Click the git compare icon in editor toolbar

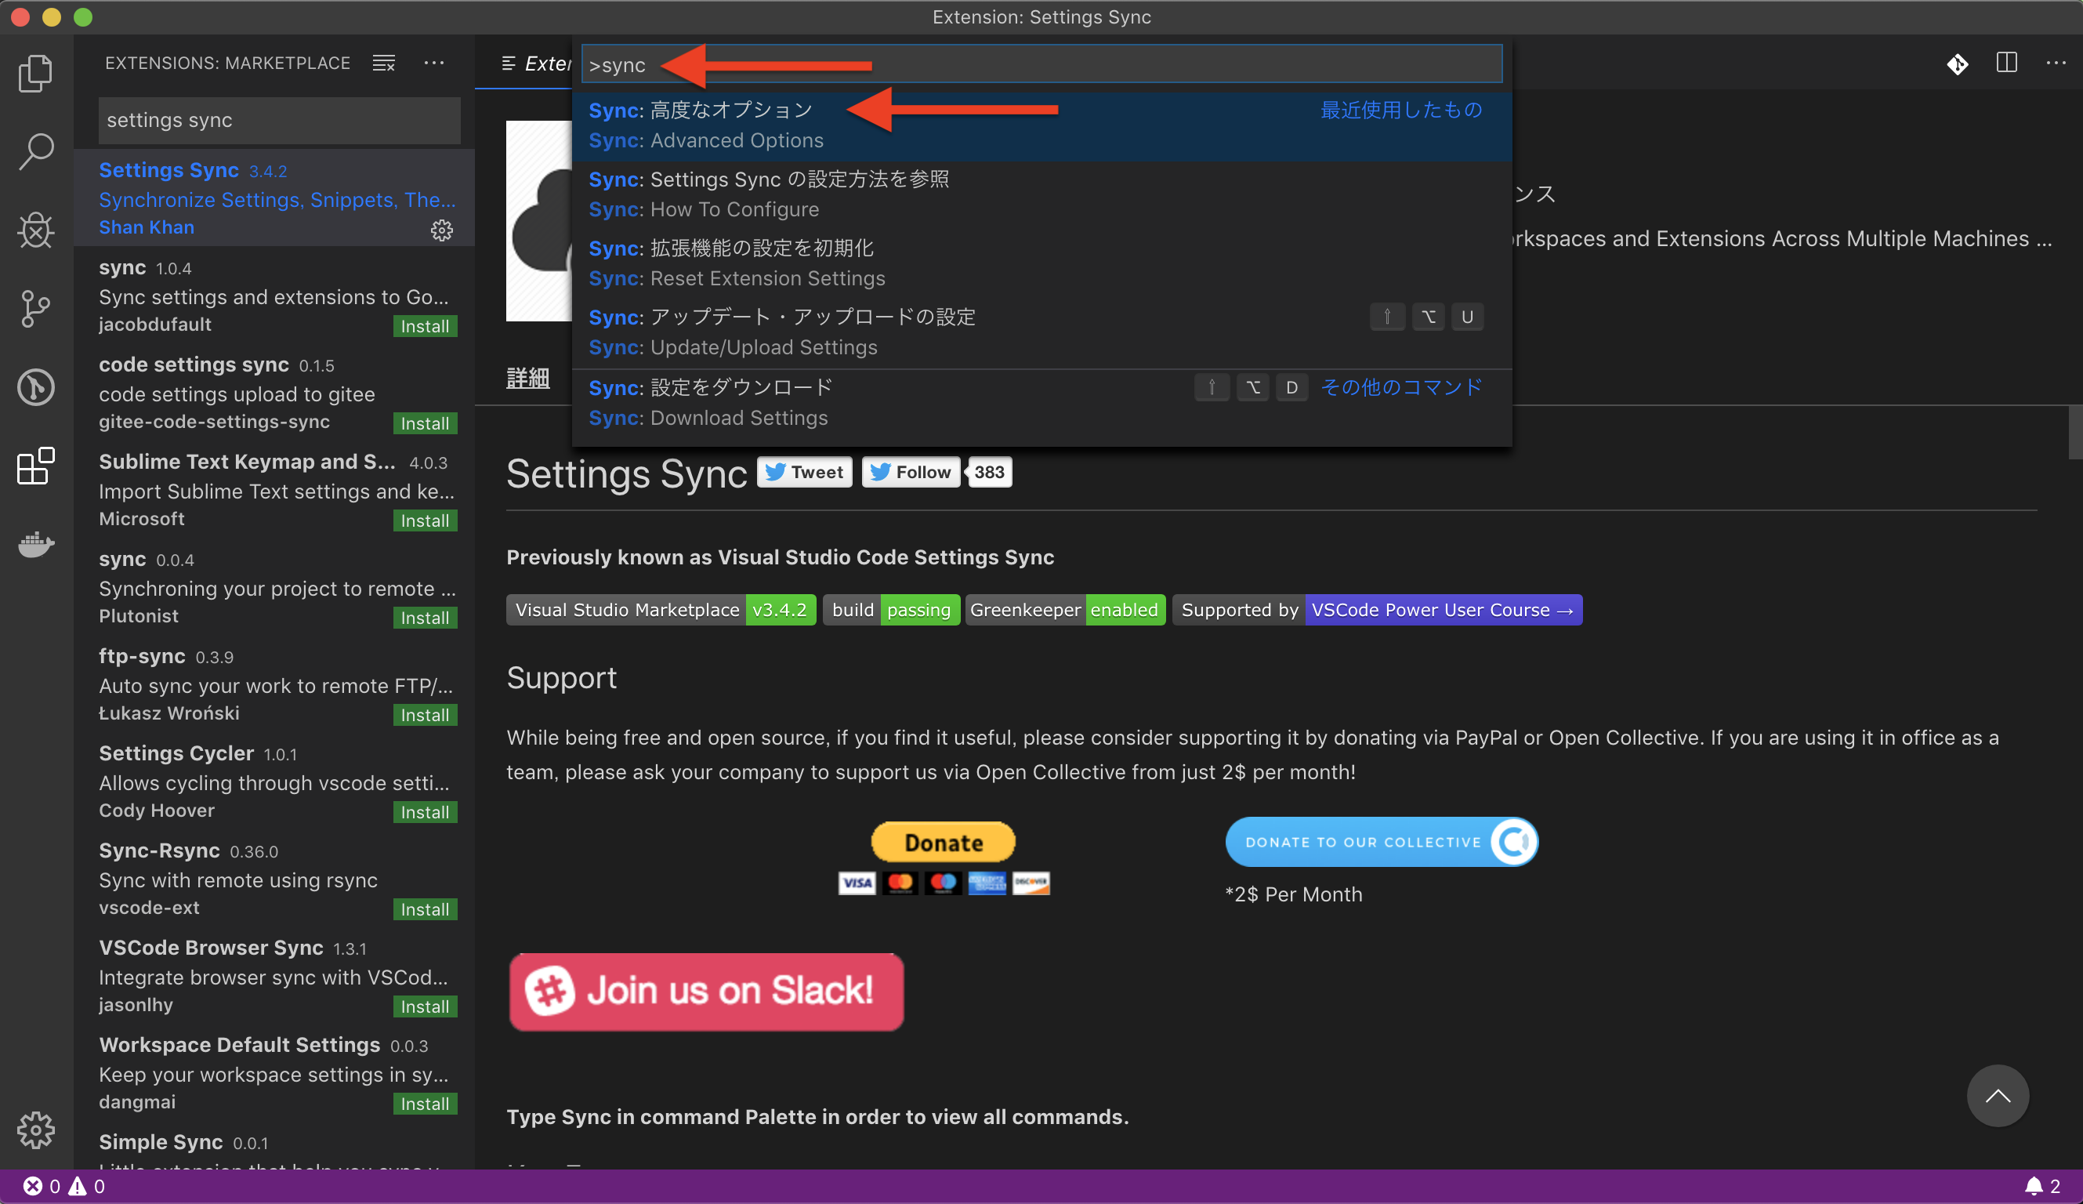coord(1958,63)
